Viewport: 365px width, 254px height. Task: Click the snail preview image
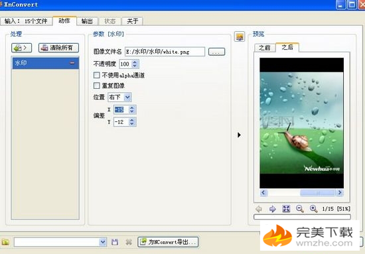301,123
